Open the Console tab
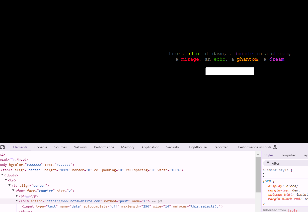The image size is (308, 212). 41,147
